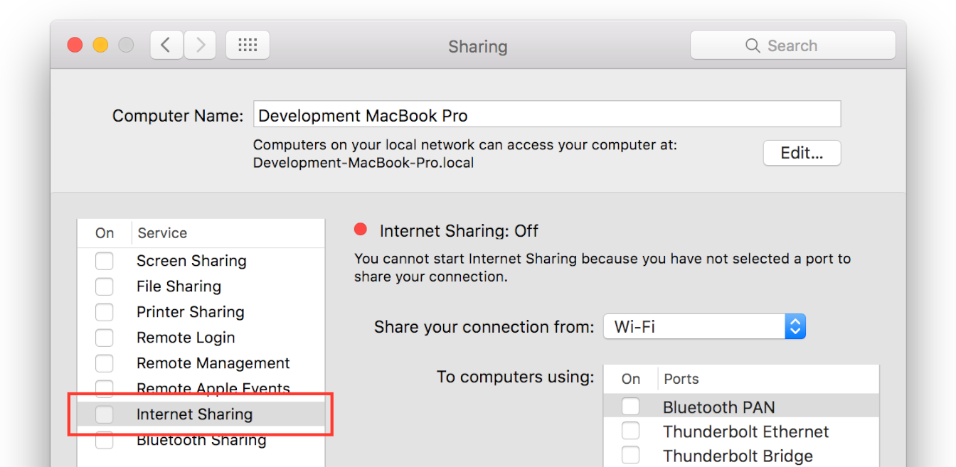Viewport: 956px width, 467px height.
Task: Show all preferences grid icon
Action: point(248,45)
